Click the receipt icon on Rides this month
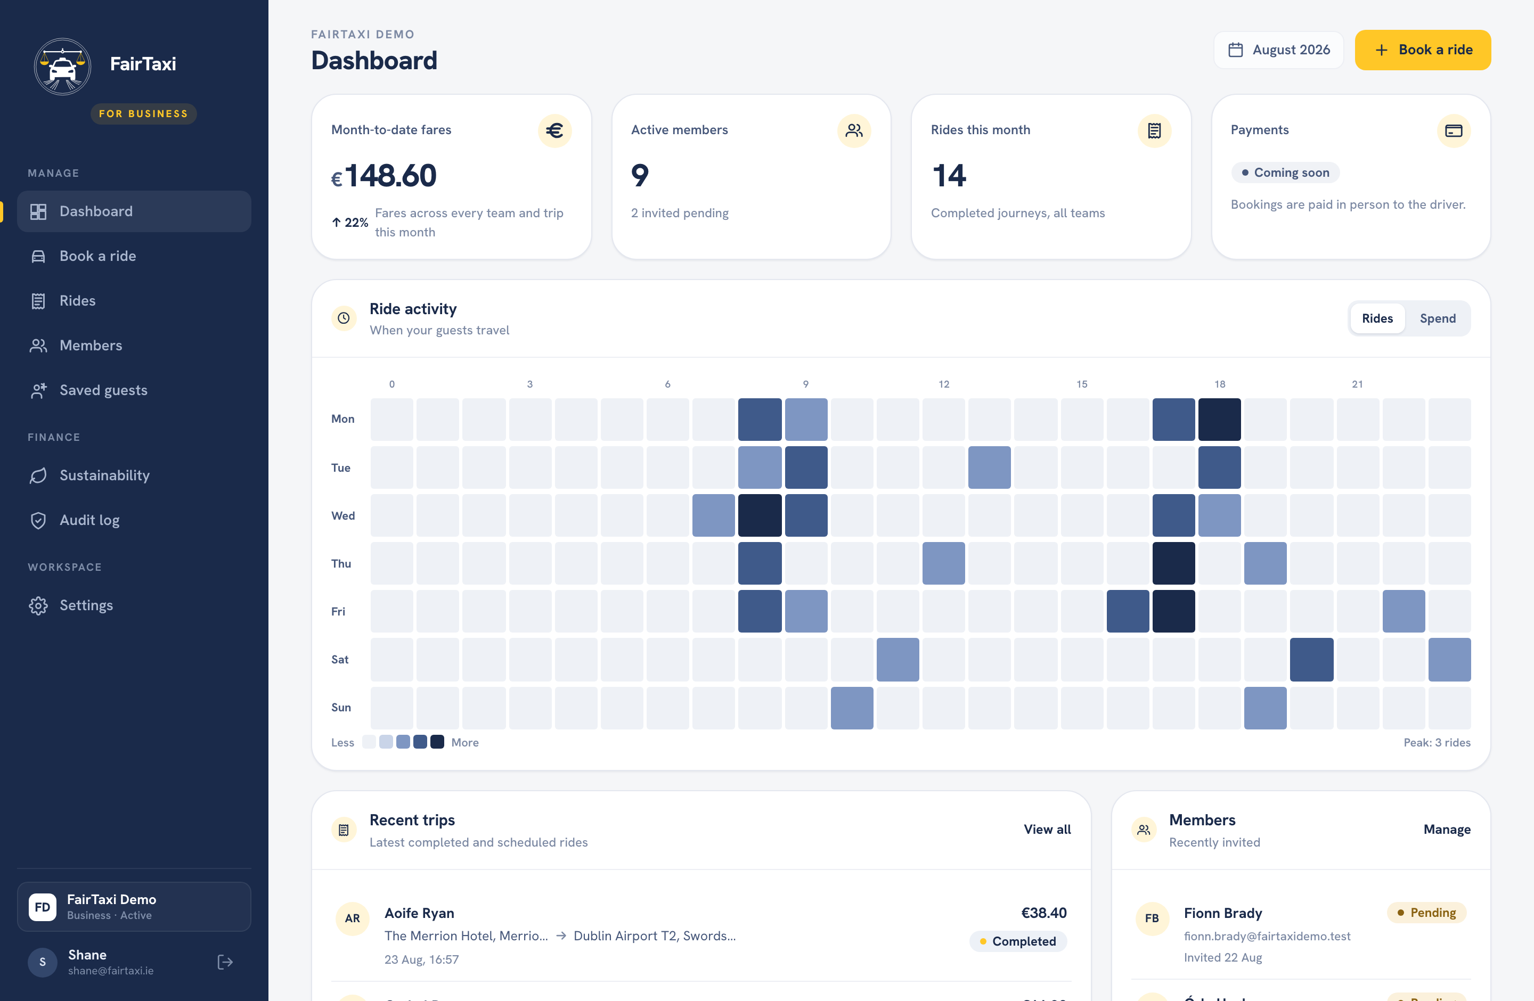Screen dimensions: 1534x1001 click(x=1154, y=131)
